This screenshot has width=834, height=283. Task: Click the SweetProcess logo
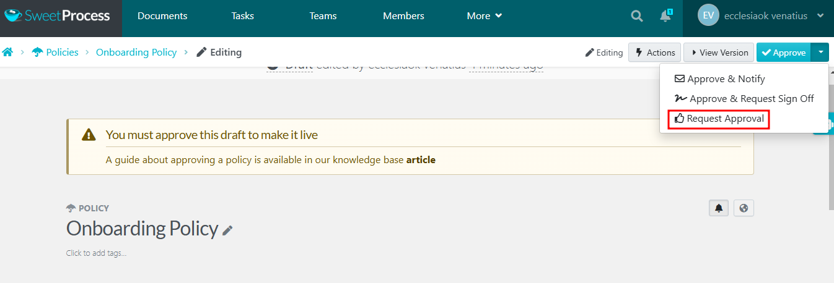[x=57, y=16]
